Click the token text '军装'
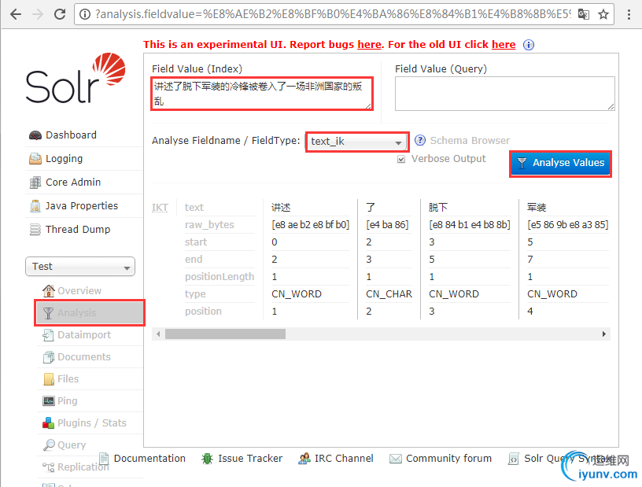Viewport: 642px width, 487px height. [x=537, y=207]
